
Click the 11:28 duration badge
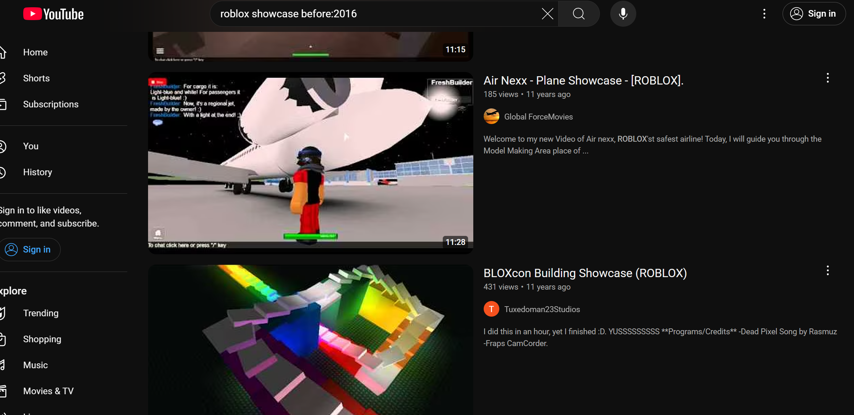coord(455,242)
